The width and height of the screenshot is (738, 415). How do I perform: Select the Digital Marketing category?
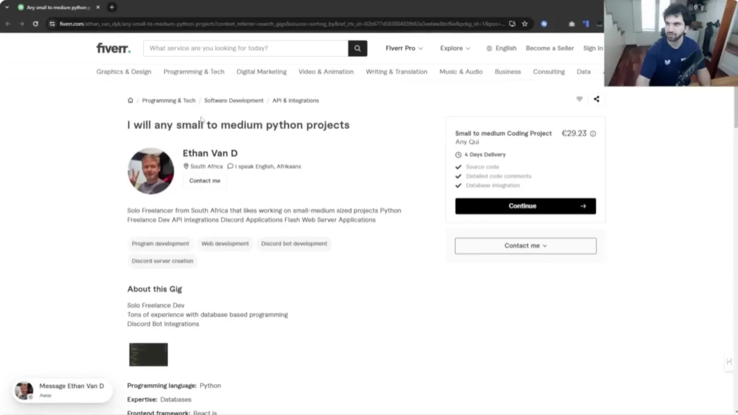[261, 71]
